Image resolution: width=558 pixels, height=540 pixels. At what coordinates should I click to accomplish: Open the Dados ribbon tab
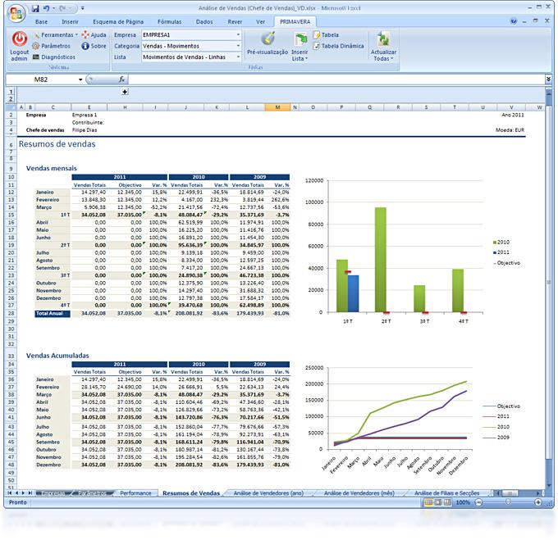coord(204,21)
